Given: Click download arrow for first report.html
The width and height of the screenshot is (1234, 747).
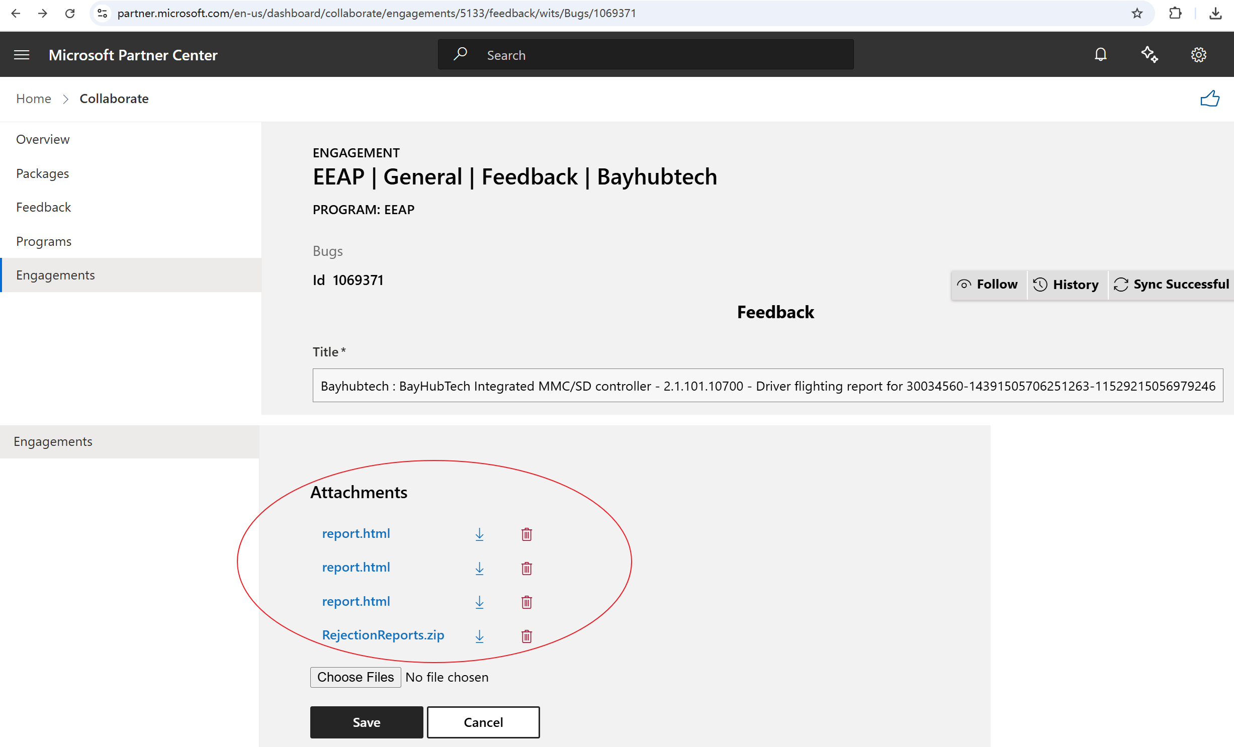Looking at the screenshot, I should click(x=479, y=534).
